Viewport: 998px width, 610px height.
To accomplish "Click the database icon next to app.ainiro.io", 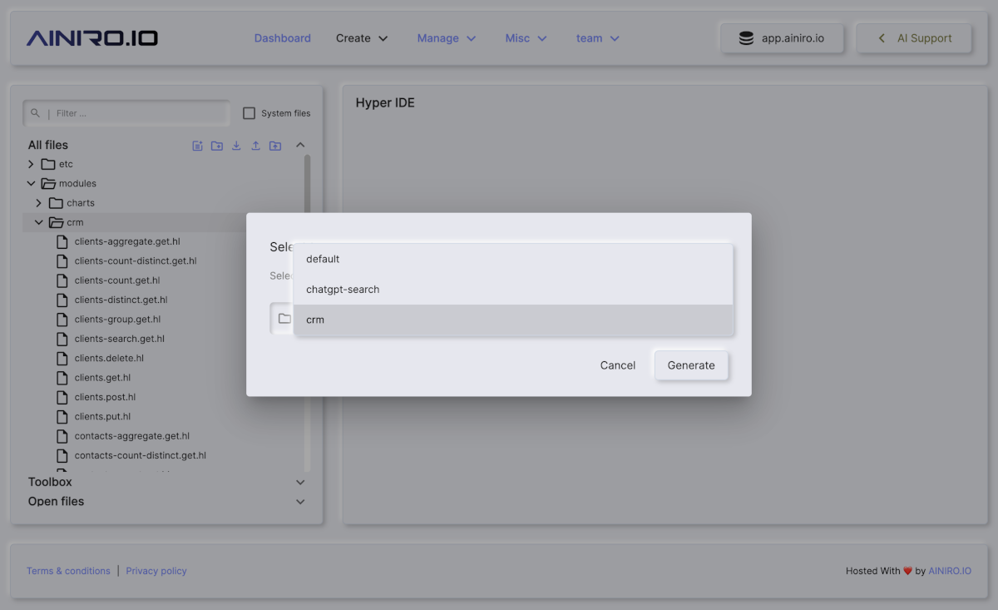I will (x=746, y=38).
